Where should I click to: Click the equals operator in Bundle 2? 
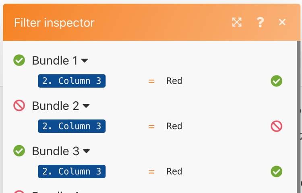pyautogui.click(x=151, y=126)
